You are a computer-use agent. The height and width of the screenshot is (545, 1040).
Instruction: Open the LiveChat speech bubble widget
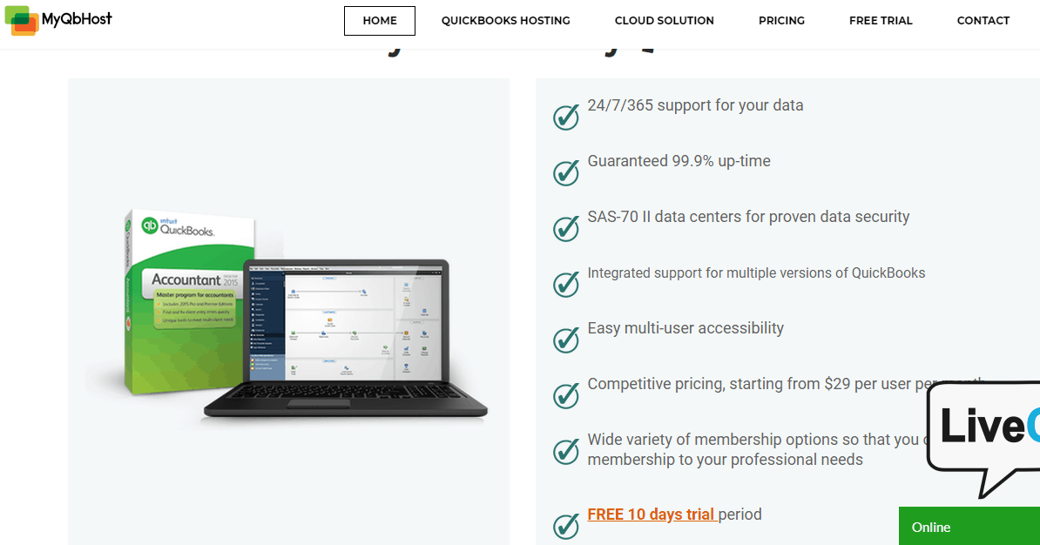(983, 438)
